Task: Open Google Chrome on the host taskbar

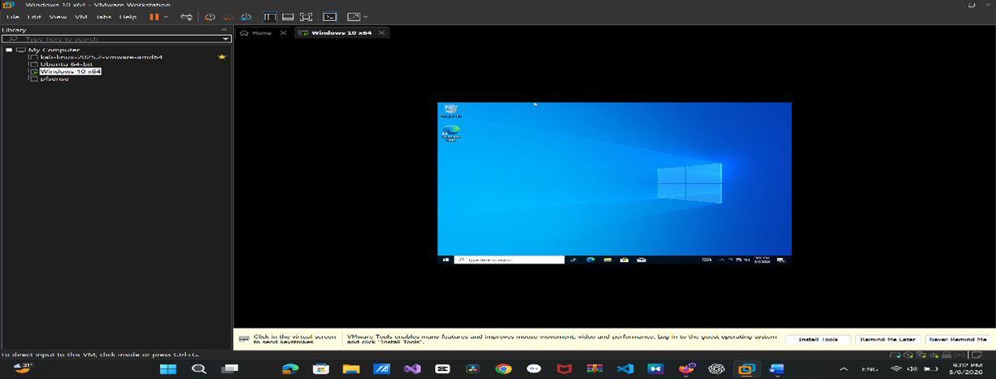Action: 503,369
